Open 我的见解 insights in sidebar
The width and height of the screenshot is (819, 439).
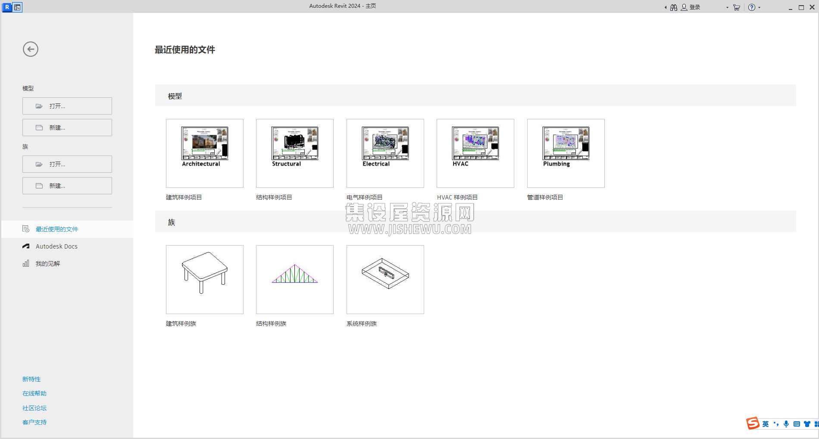point(67,264)
